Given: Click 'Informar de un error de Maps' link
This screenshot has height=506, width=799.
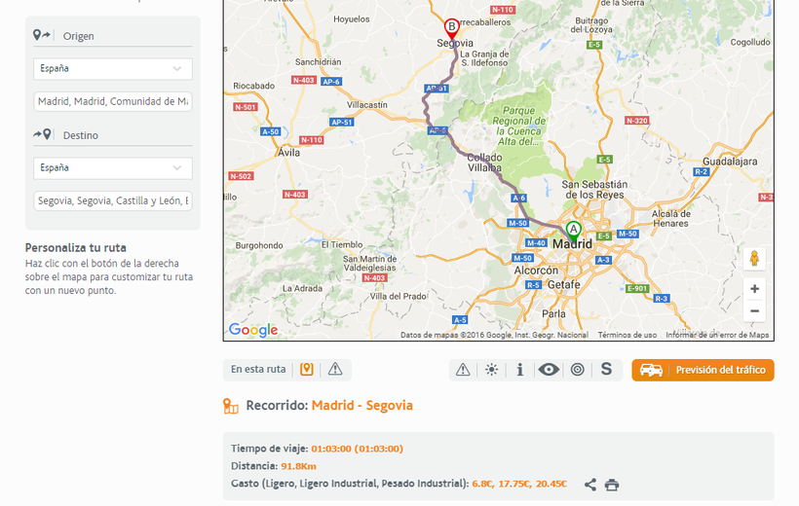Looking at the screenshot, I should [x=717, y=335].
